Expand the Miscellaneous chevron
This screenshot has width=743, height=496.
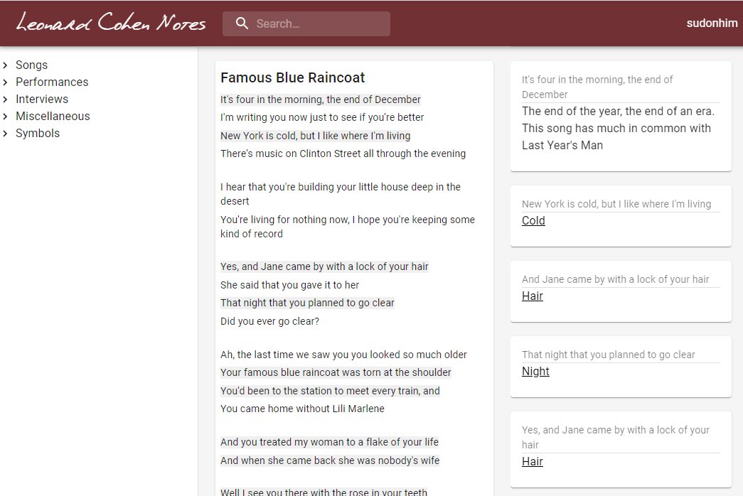(5, 116)
